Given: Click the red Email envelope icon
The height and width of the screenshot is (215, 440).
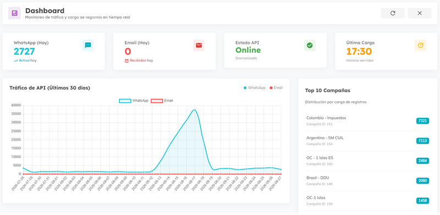Looking at the screenshot, I should tap(199, 45).
